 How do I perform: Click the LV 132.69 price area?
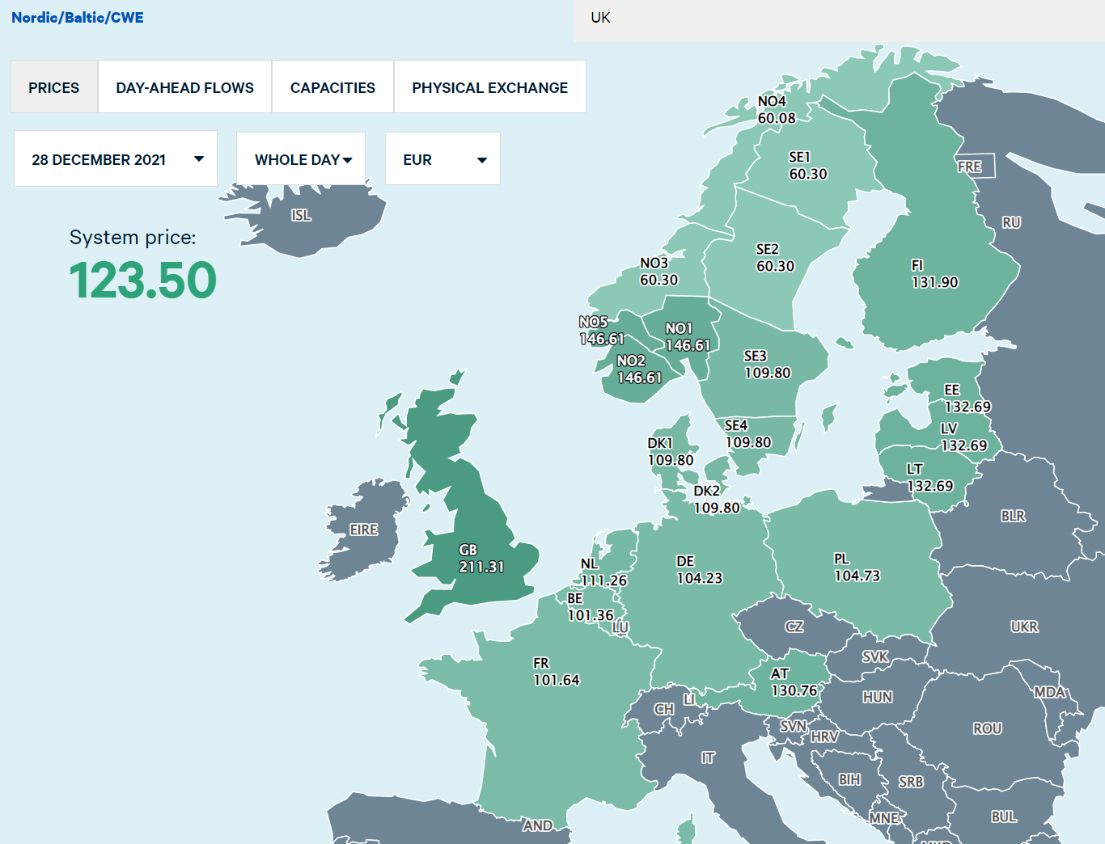click(x=963, y=437)
